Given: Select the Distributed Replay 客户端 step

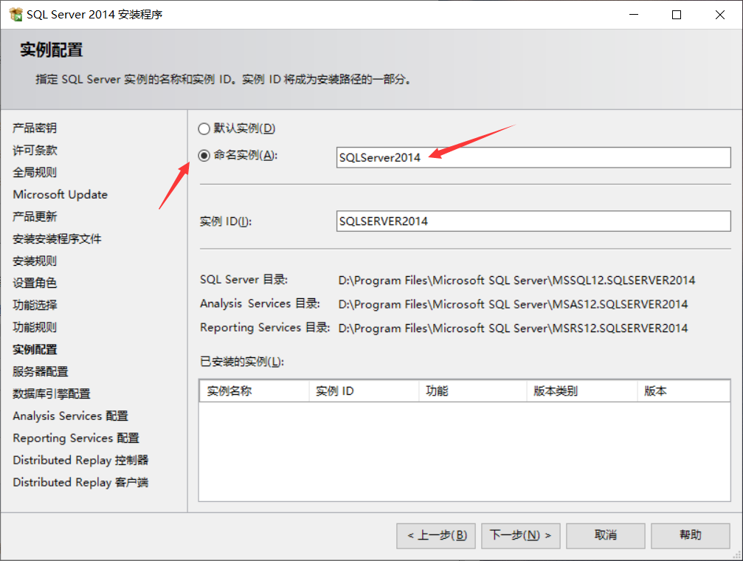Looking at the screenshot, I should pyautogui.click(x=80, y=482).
